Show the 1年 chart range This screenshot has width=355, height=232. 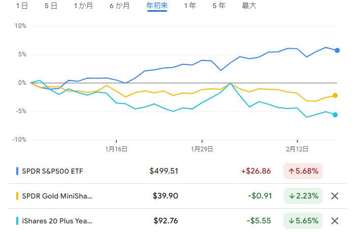coord(190,6)
